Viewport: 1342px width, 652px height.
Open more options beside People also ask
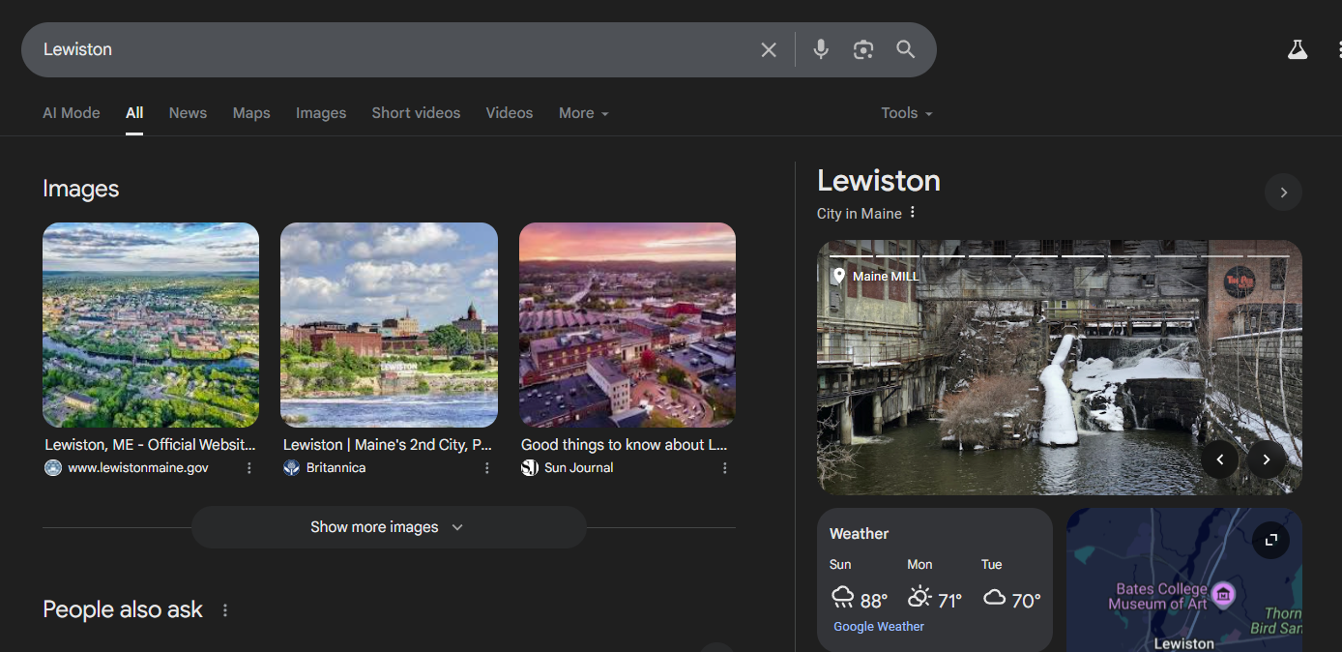coord(225,610)
